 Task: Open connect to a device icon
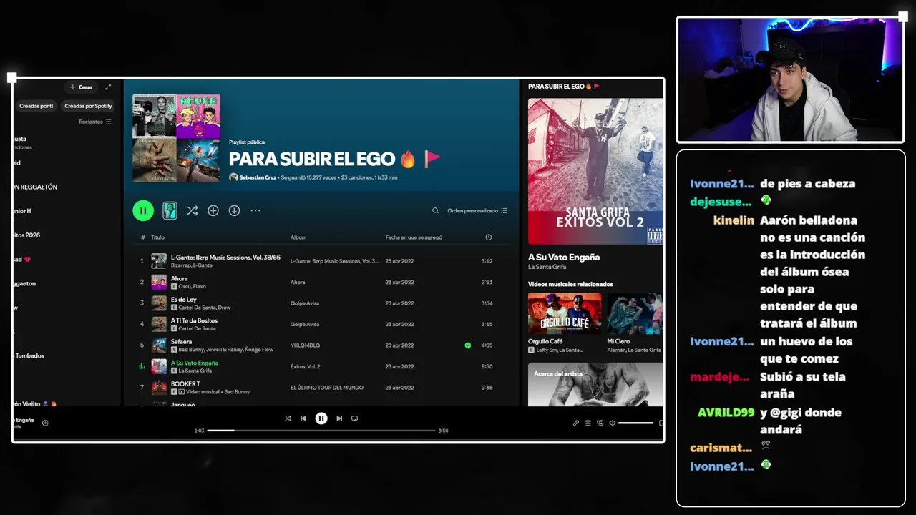[x=600, y=423]
